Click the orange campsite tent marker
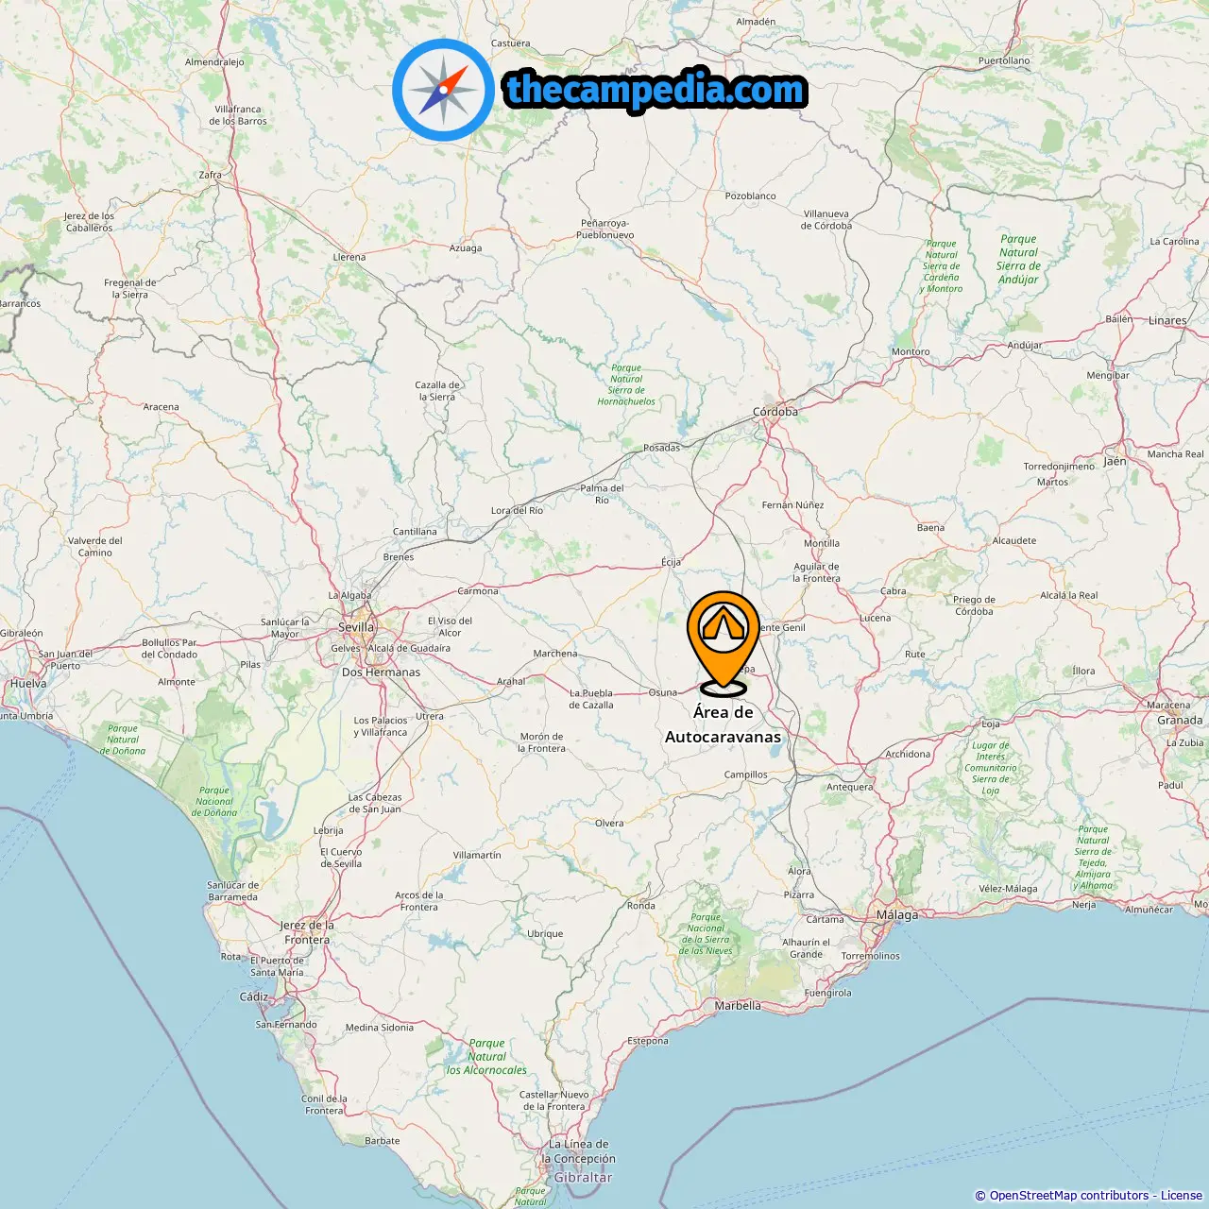 click(723, 640)
